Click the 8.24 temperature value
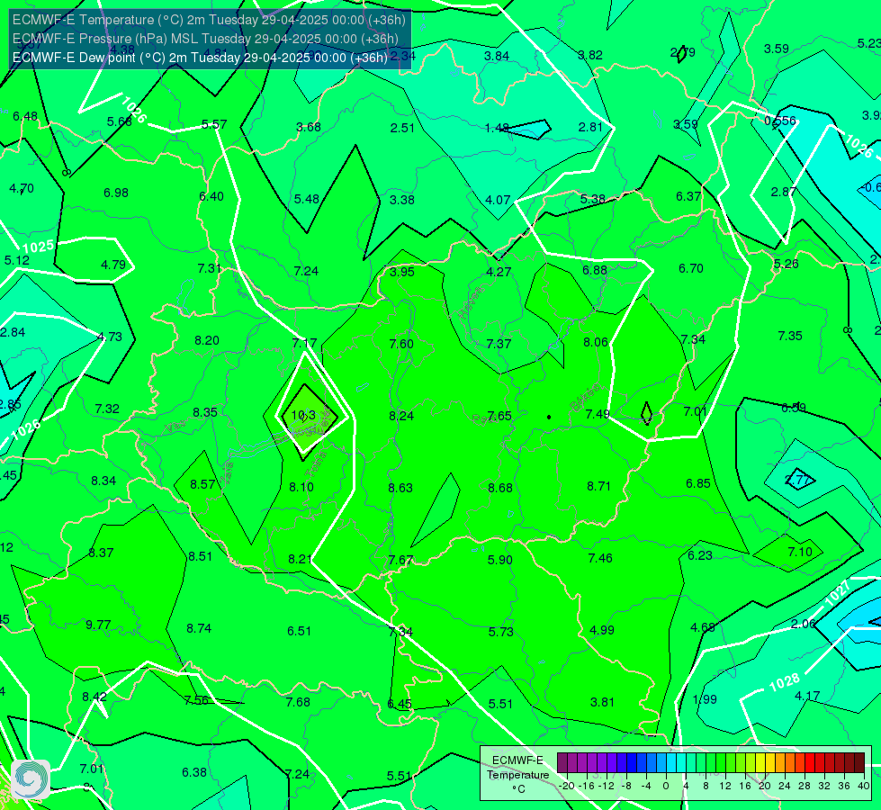Image resolution: width=881 pixels, height=810 pixels. [401, 416]
